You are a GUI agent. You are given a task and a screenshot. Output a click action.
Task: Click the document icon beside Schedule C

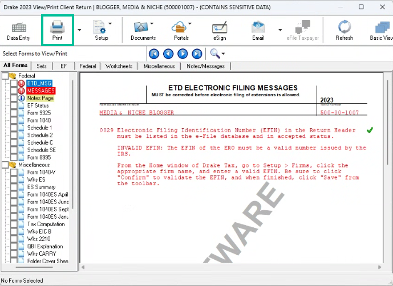point(22,142)
